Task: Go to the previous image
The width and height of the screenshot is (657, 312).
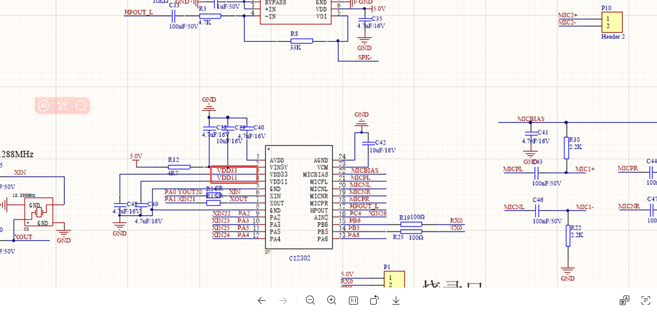Action: coord(261,300)
